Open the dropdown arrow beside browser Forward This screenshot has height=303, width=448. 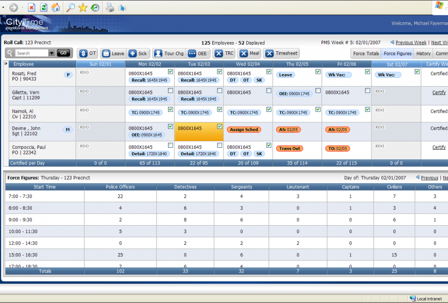pyautogui.click(x=22, y=7)
